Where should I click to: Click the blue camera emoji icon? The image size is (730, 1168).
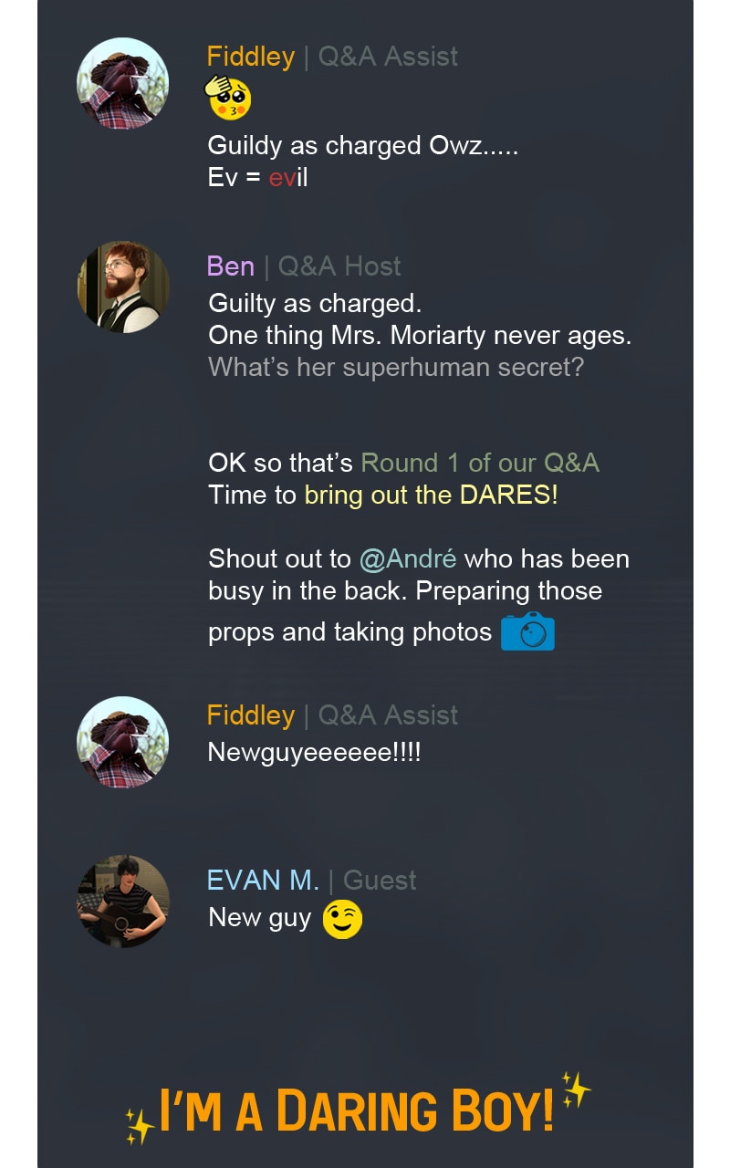(x=527, y=631)
